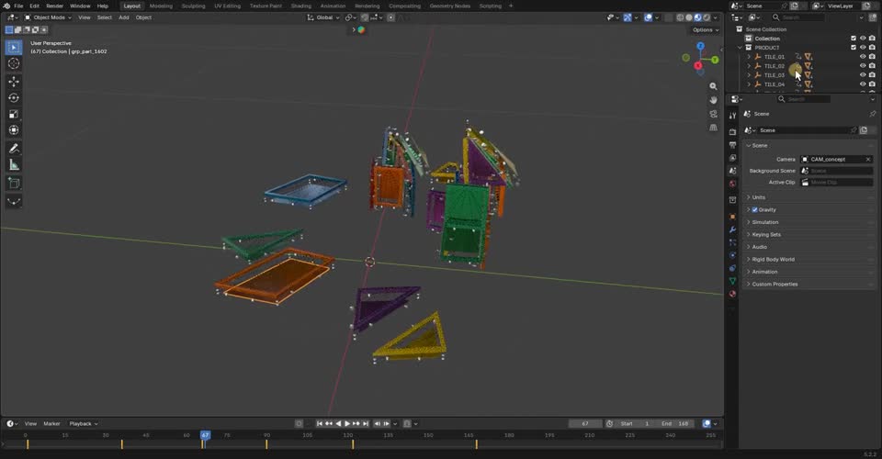Viewport: 882px width, 459px height.
Task: Open the viewport Options dropdown button
Action: coord(705,29)
